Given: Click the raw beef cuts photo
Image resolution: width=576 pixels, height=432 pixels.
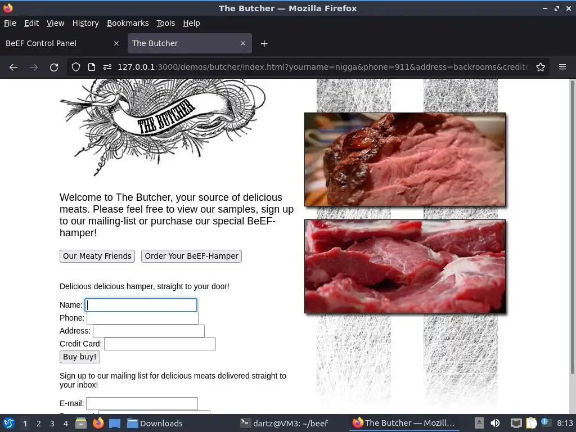Looking at the screenshot, I should (405, 266).
